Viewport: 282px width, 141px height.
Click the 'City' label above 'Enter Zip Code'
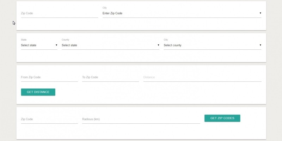point(105,8)
